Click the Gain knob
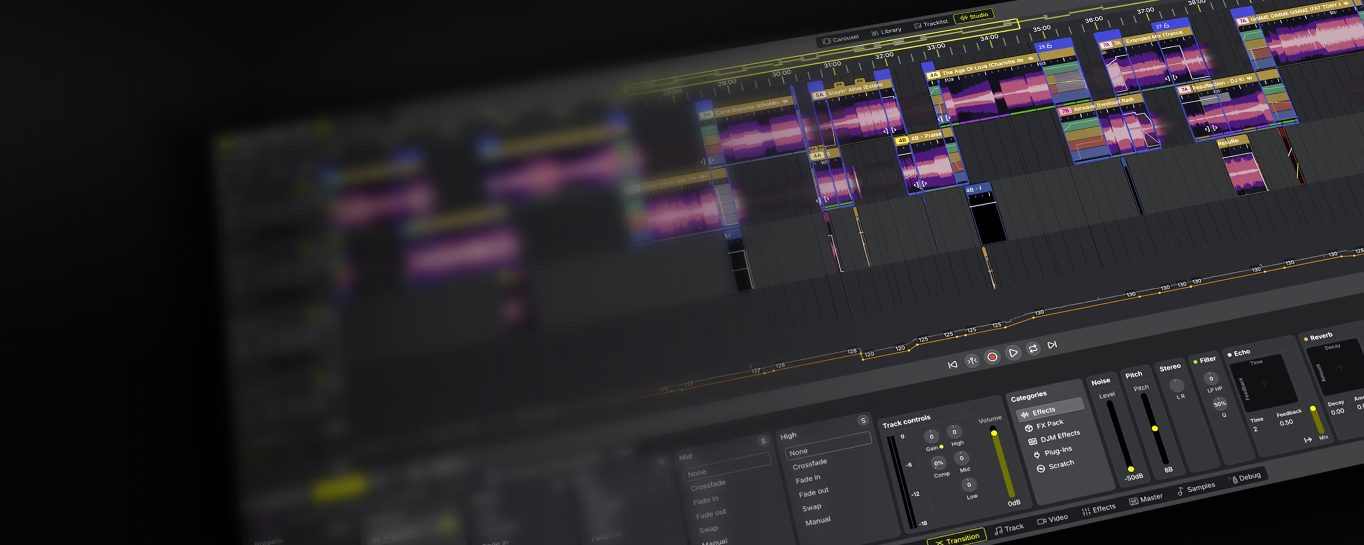The height and width of the screenshot is (545, 1364). 931,436
